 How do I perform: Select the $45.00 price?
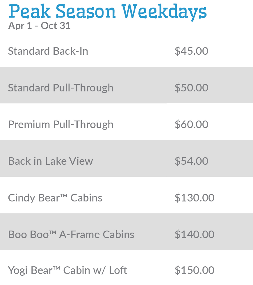pos(191,51)
